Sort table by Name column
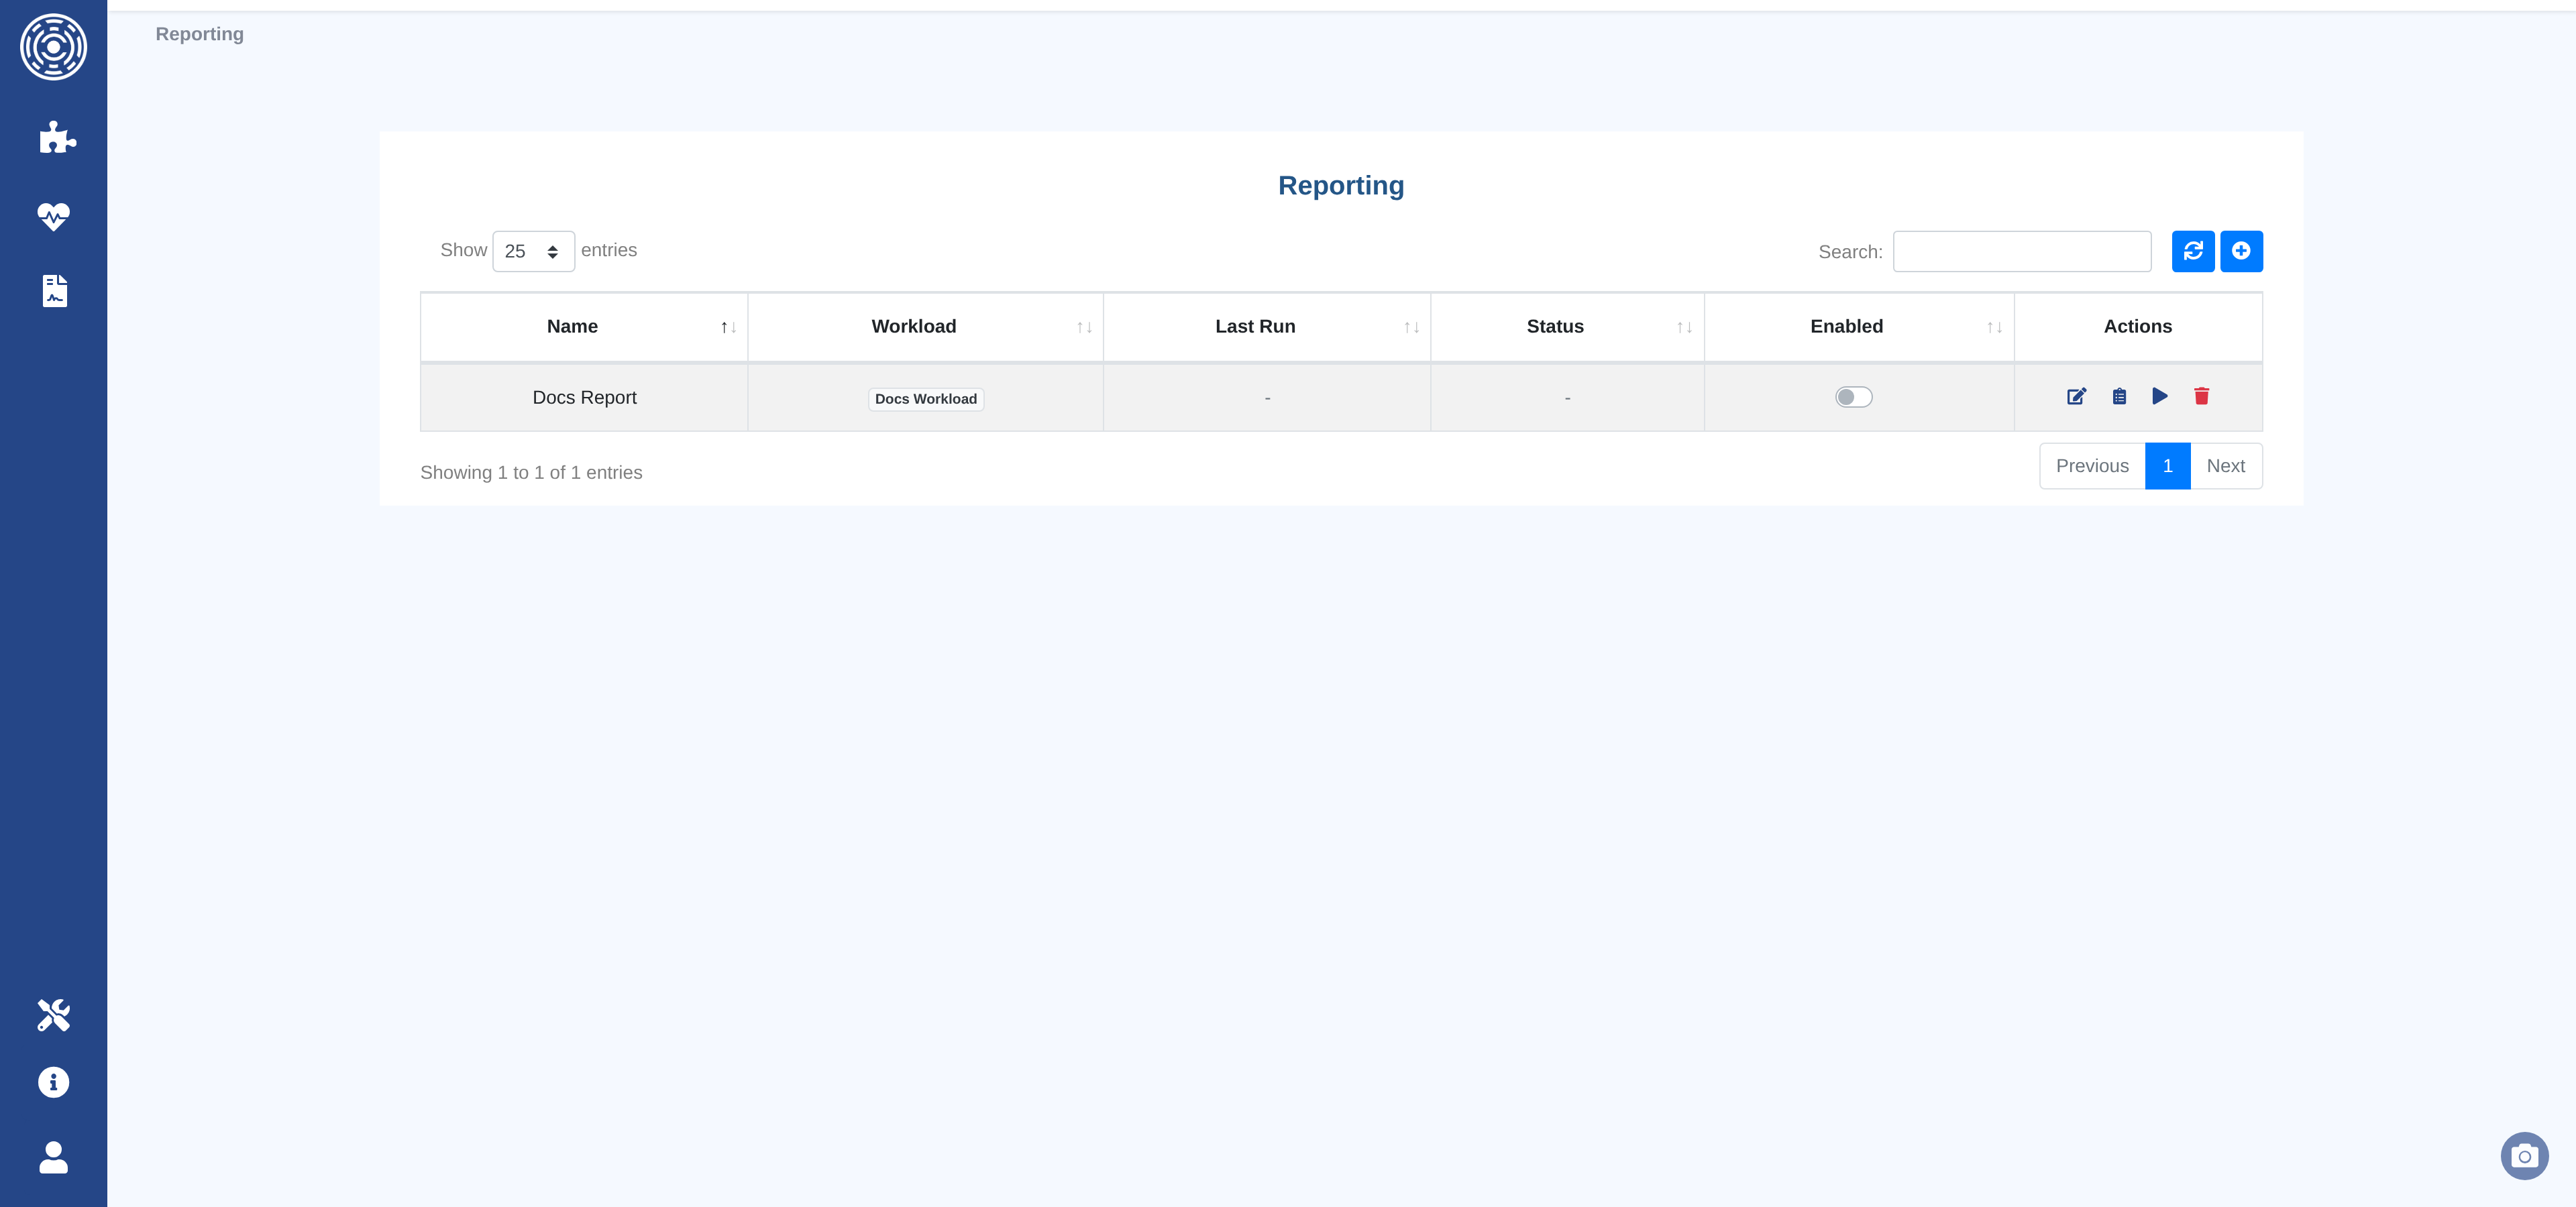Screen dimensions: 2576x1207 tap(584, 327)
